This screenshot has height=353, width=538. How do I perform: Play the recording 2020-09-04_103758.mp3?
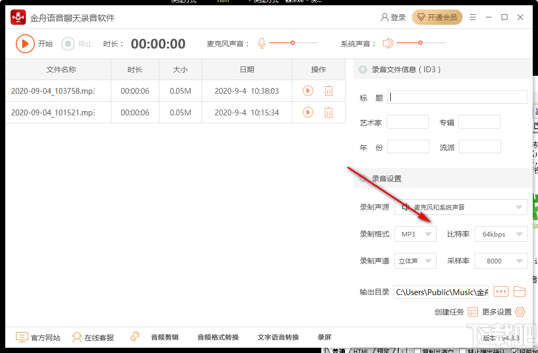[308, 91]
